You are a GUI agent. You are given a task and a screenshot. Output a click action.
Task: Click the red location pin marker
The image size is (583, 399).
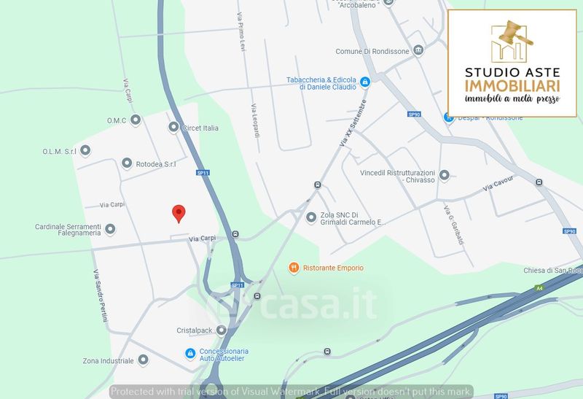pos(179,214)
